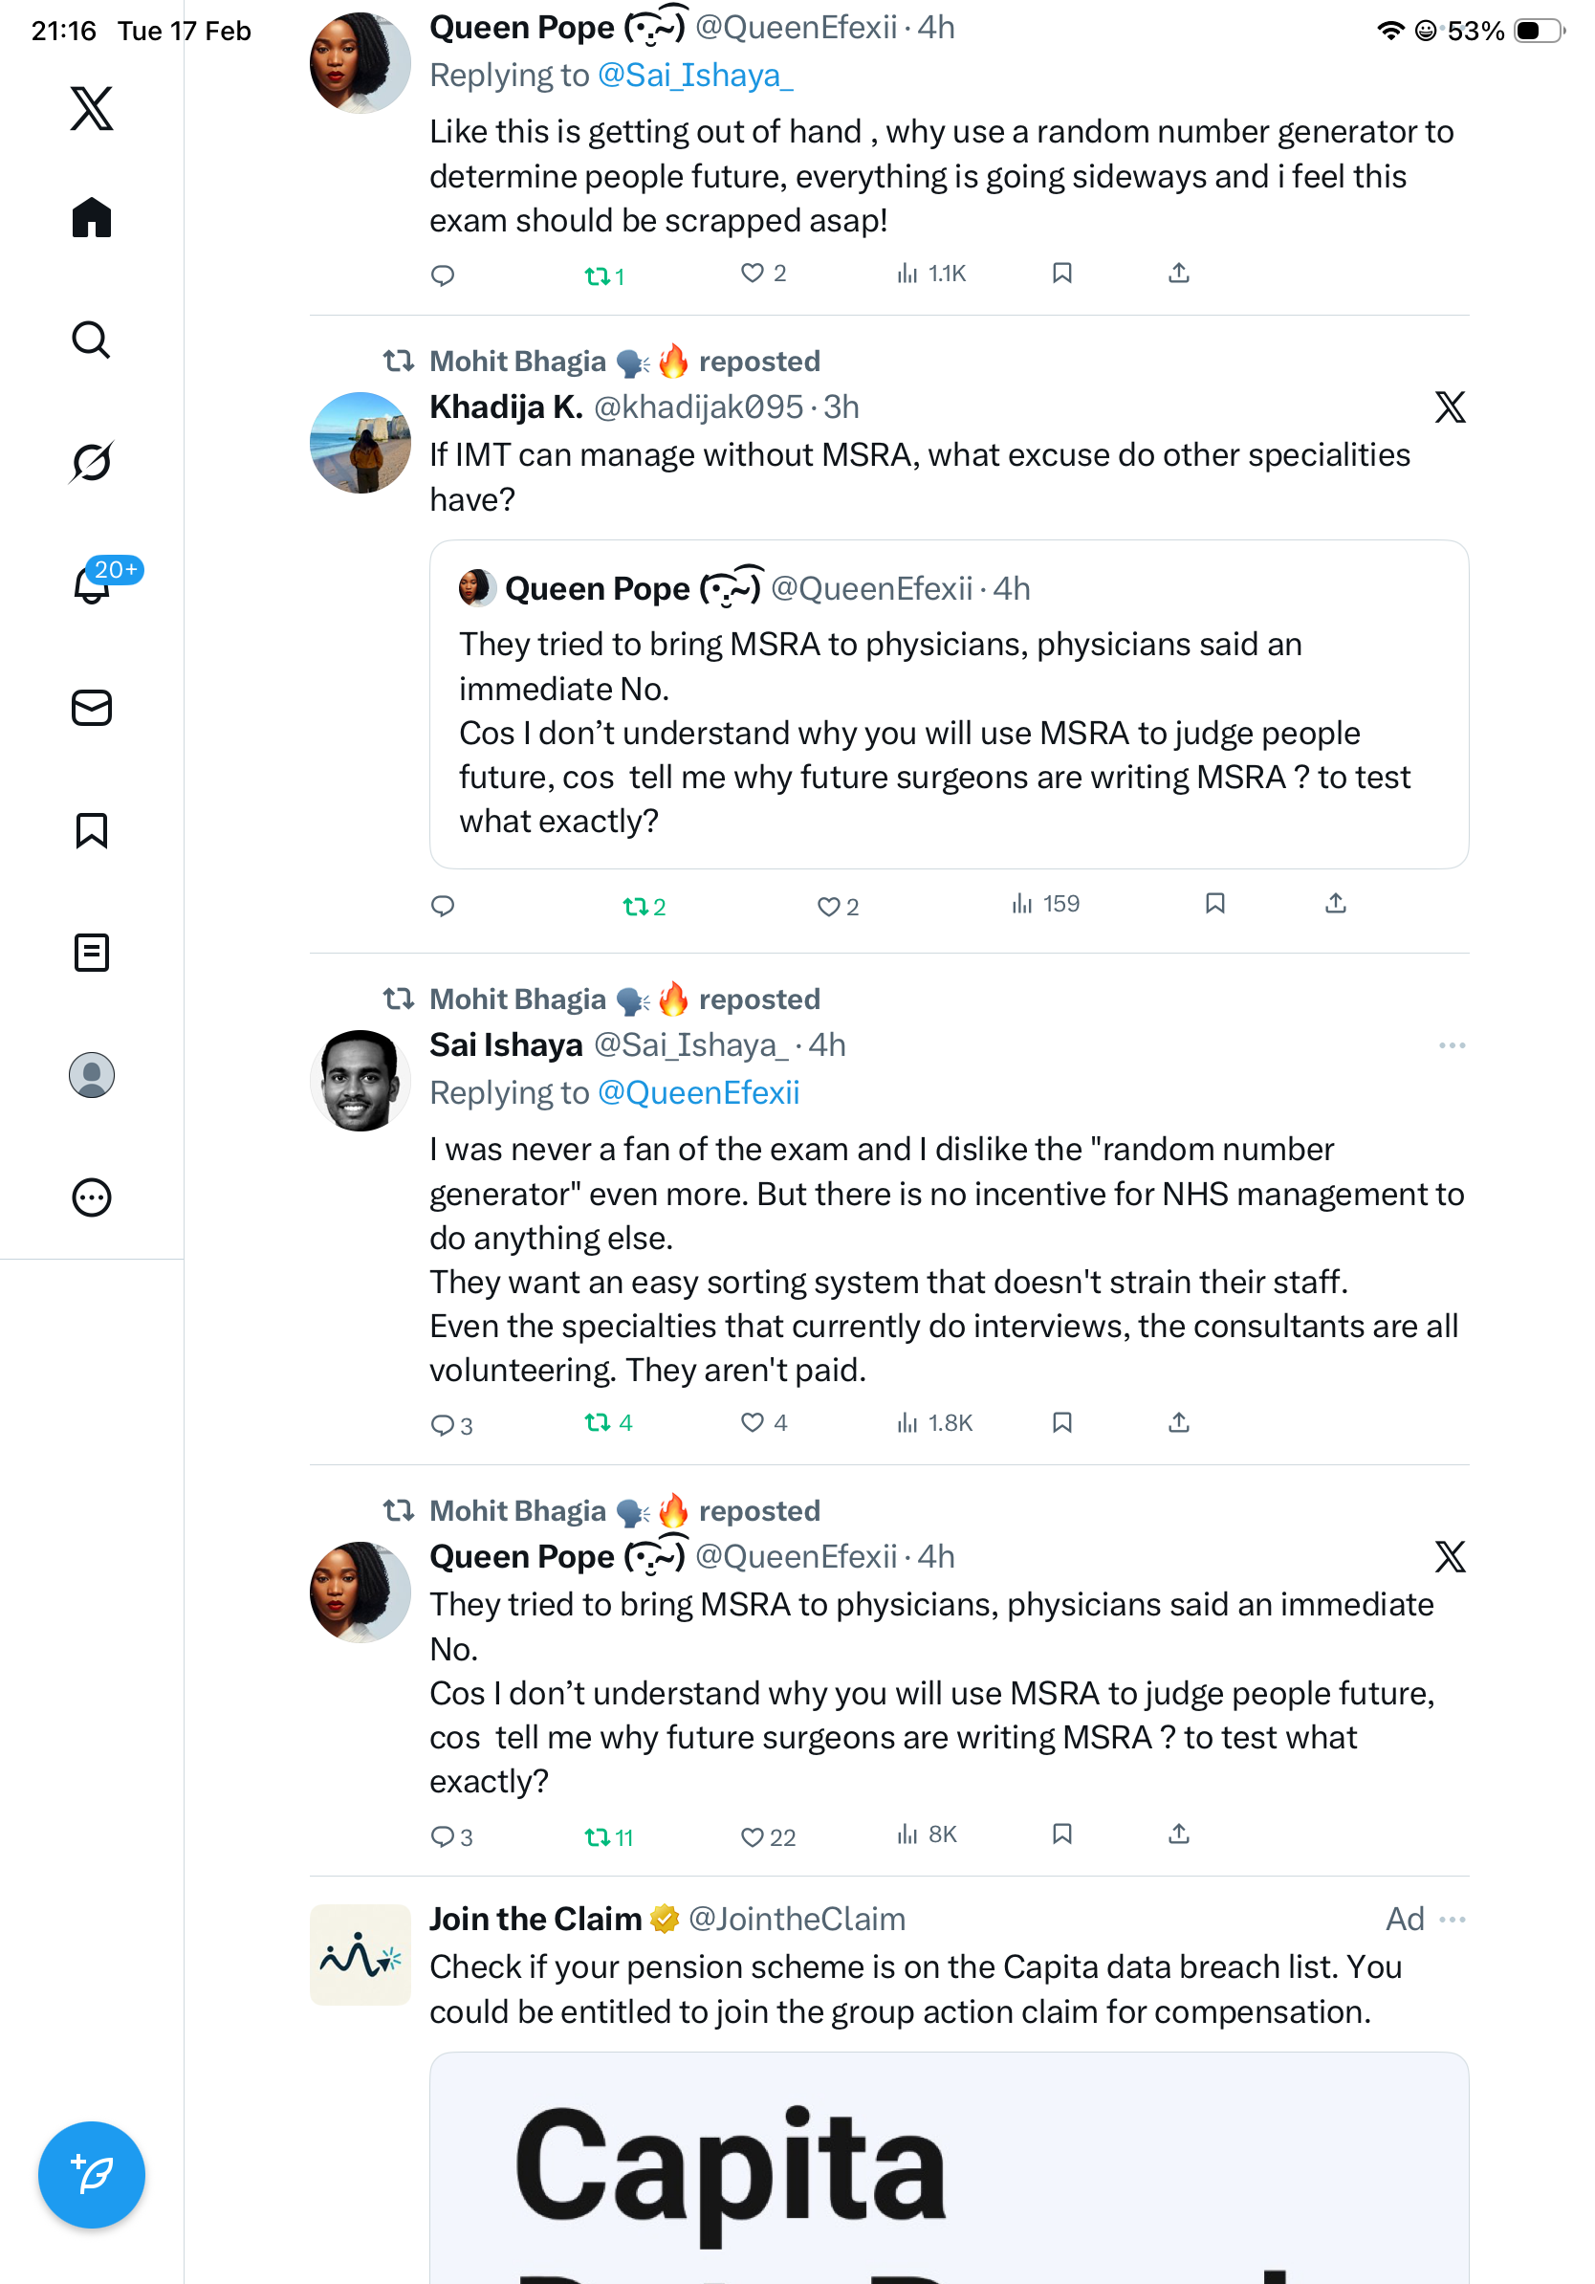Open the profile avatar in sidebar

pyautogui.click(x=92, y=1074)
